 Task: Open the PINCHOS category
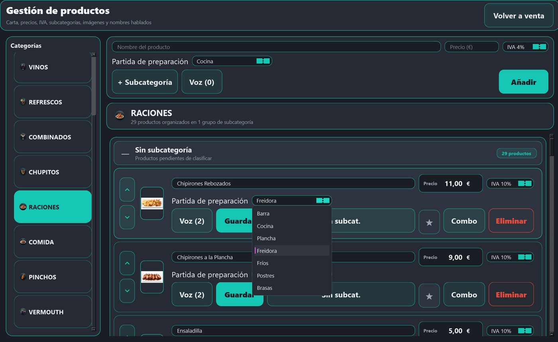[53, 277]
